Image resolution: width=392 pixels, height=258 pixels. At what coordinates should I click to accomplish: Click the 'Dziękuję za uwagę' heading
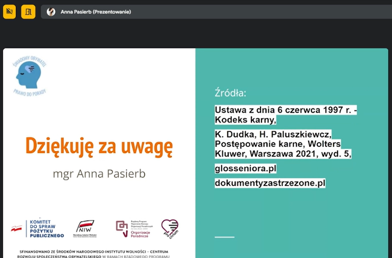99,146
